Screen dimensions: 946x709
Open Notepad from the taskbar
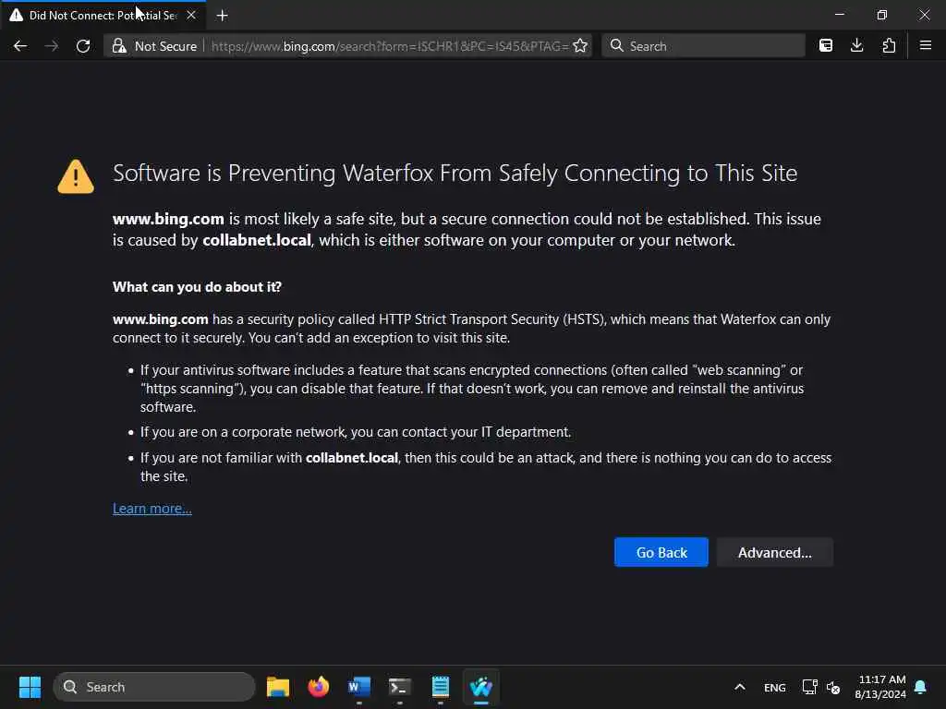tap(441, 687)
